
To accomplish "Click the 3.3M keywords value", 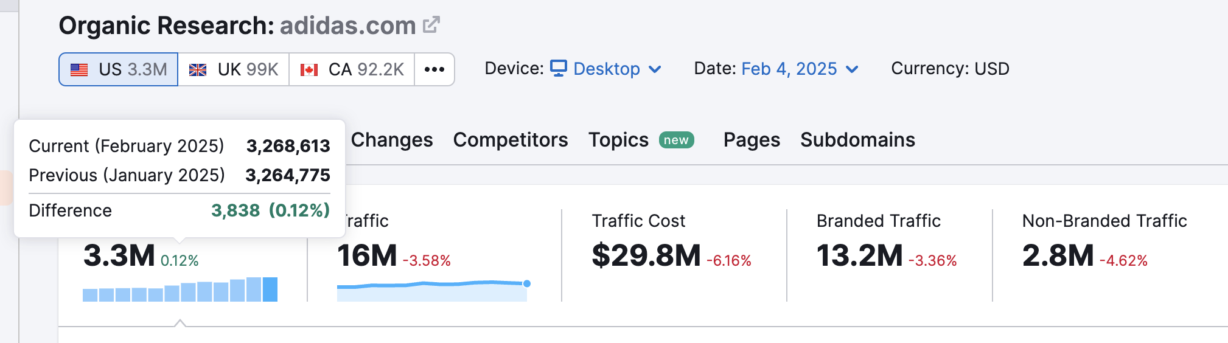I will coord(119,255).
